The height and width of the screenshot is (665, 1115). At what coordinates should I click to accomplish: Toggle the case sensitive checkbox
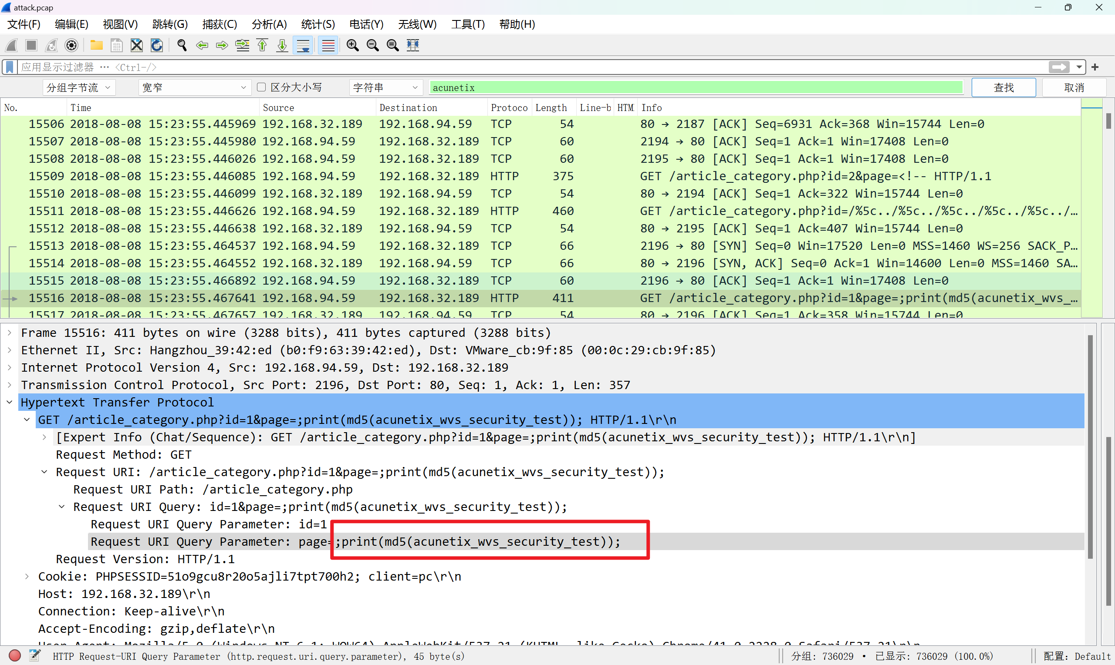[x=261, y=87]
